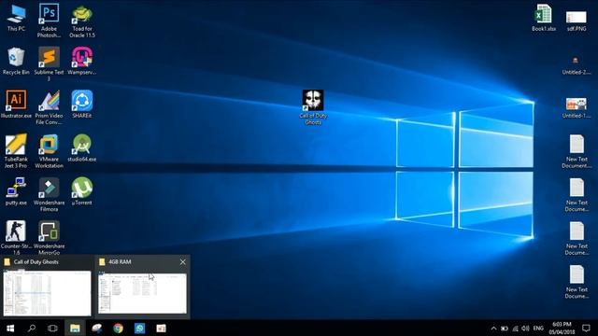The width and height of the screenshot is (598, 336).
Task: Switch to Call of Duty Ghosts window preview
Action: click(x=47, y=287)
